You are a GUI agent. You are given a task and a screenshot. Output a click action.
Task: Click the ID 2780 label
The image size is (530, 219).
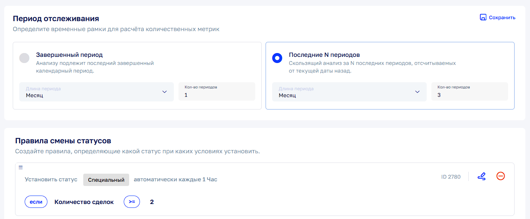tap(451, 177)
